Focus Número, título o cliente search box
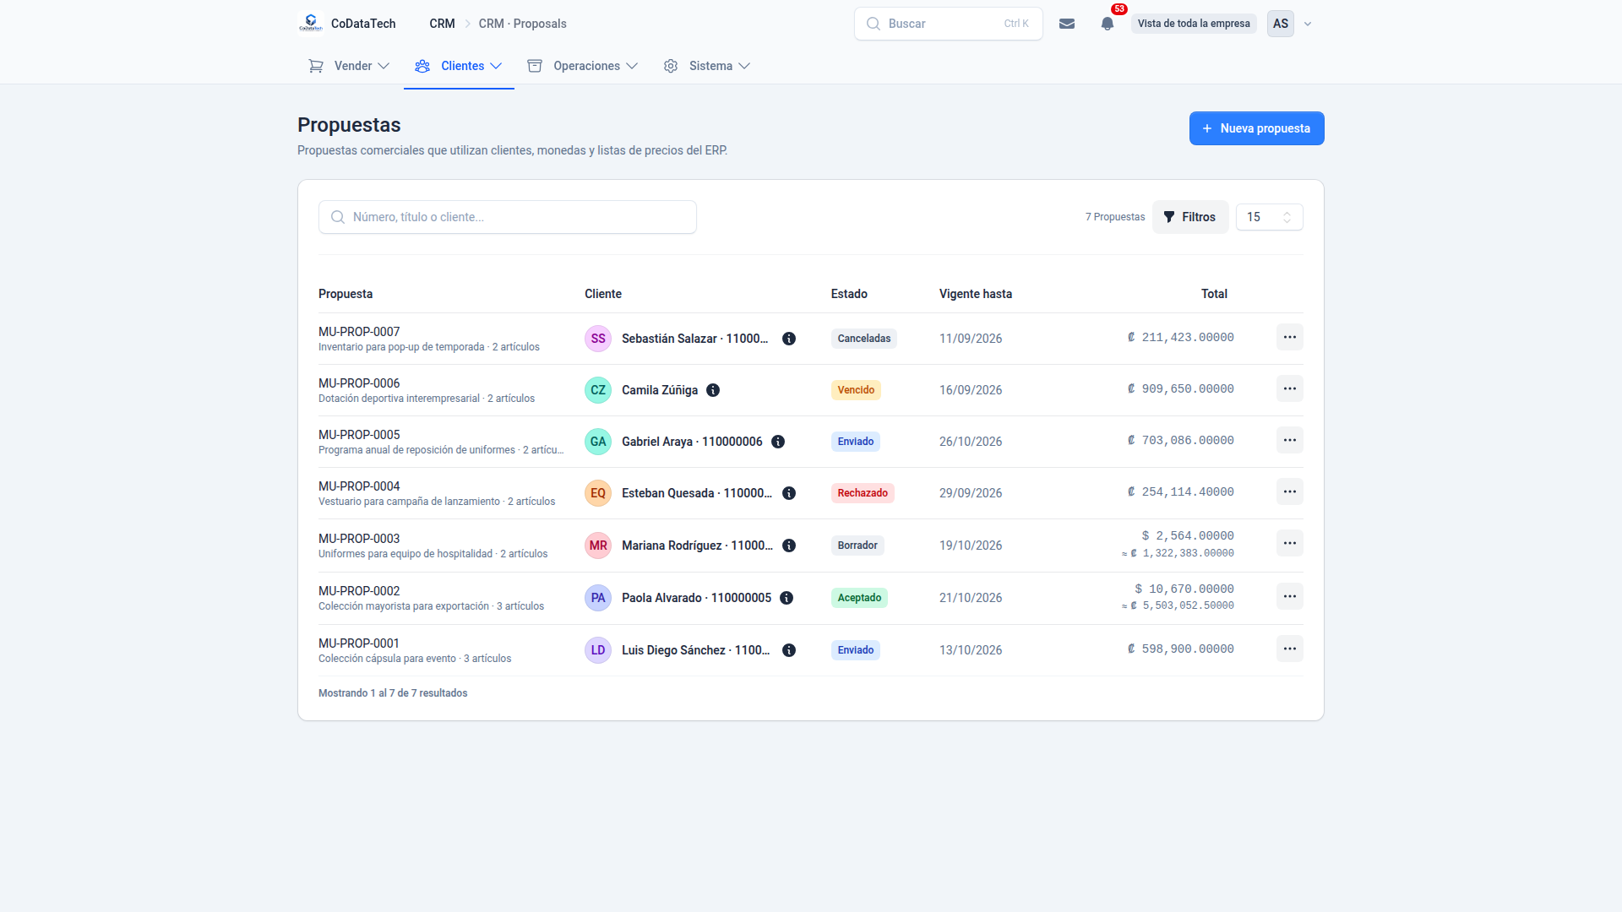1622x912 pixels. (x=507, y=217)
